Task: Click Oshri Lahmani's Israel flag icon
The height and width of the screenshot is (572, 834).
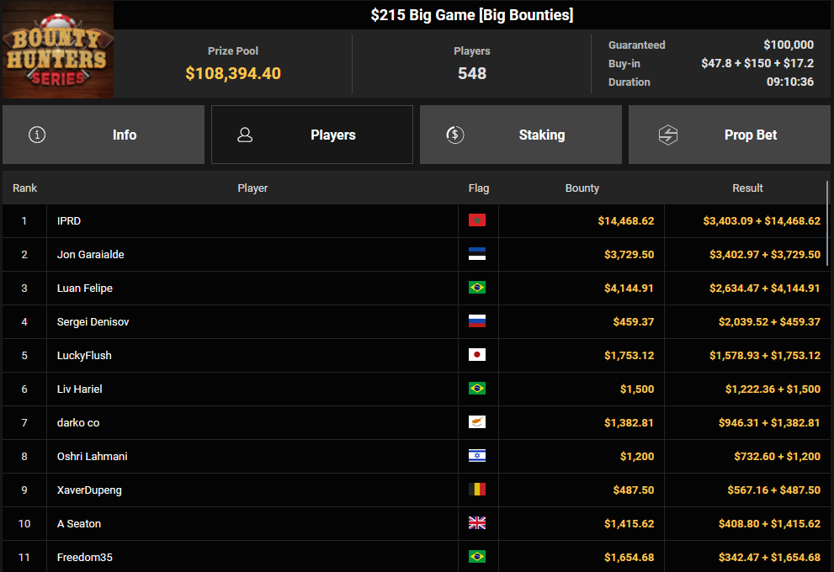Action: [x=477, y=456]
